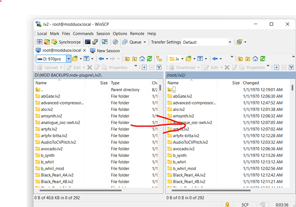Click the local panel filter-selection triangle icon
This screenshot has width=296, height=207.
159,67
